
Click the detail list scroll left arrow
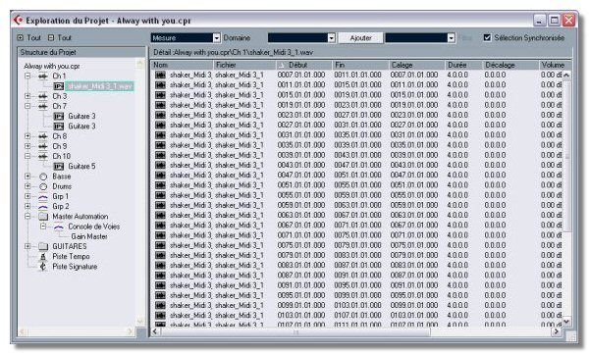point(155,331)
